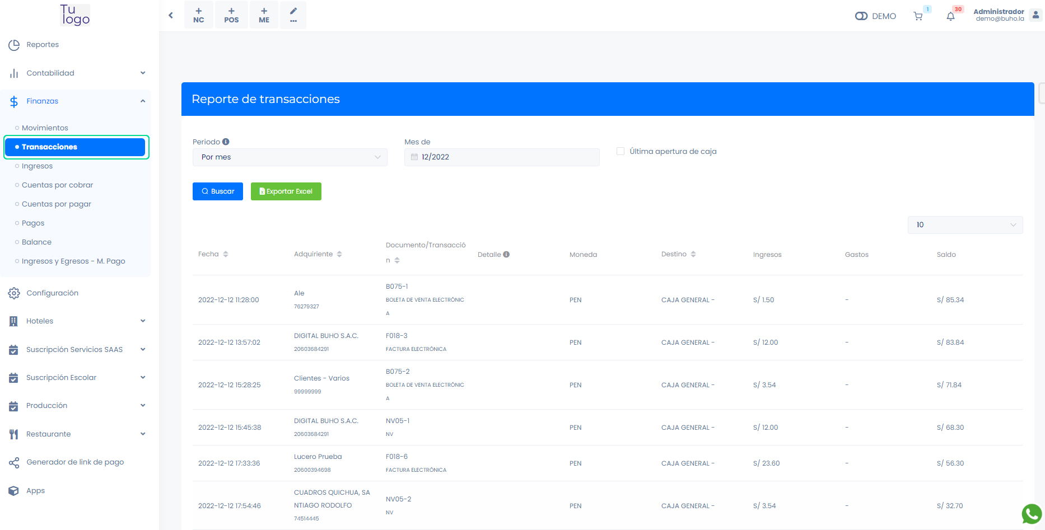Click the Buscar button
This screenshot has height=530, width=1045.
tap(218, 191)
